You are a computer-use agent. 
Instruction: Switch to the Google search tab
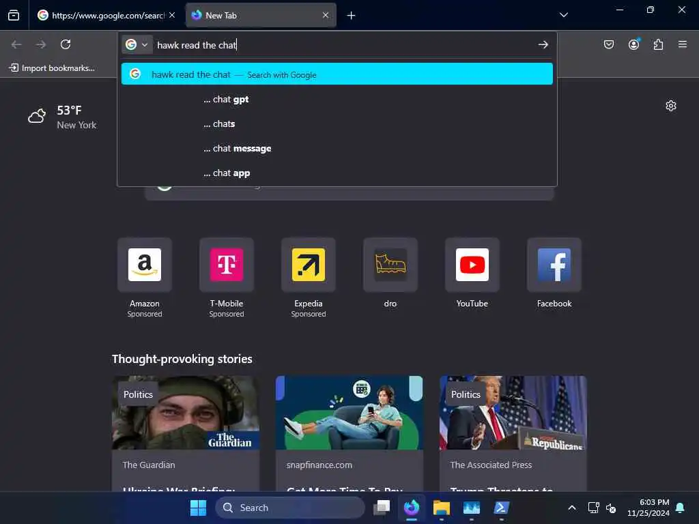click(x=106, y=15)
